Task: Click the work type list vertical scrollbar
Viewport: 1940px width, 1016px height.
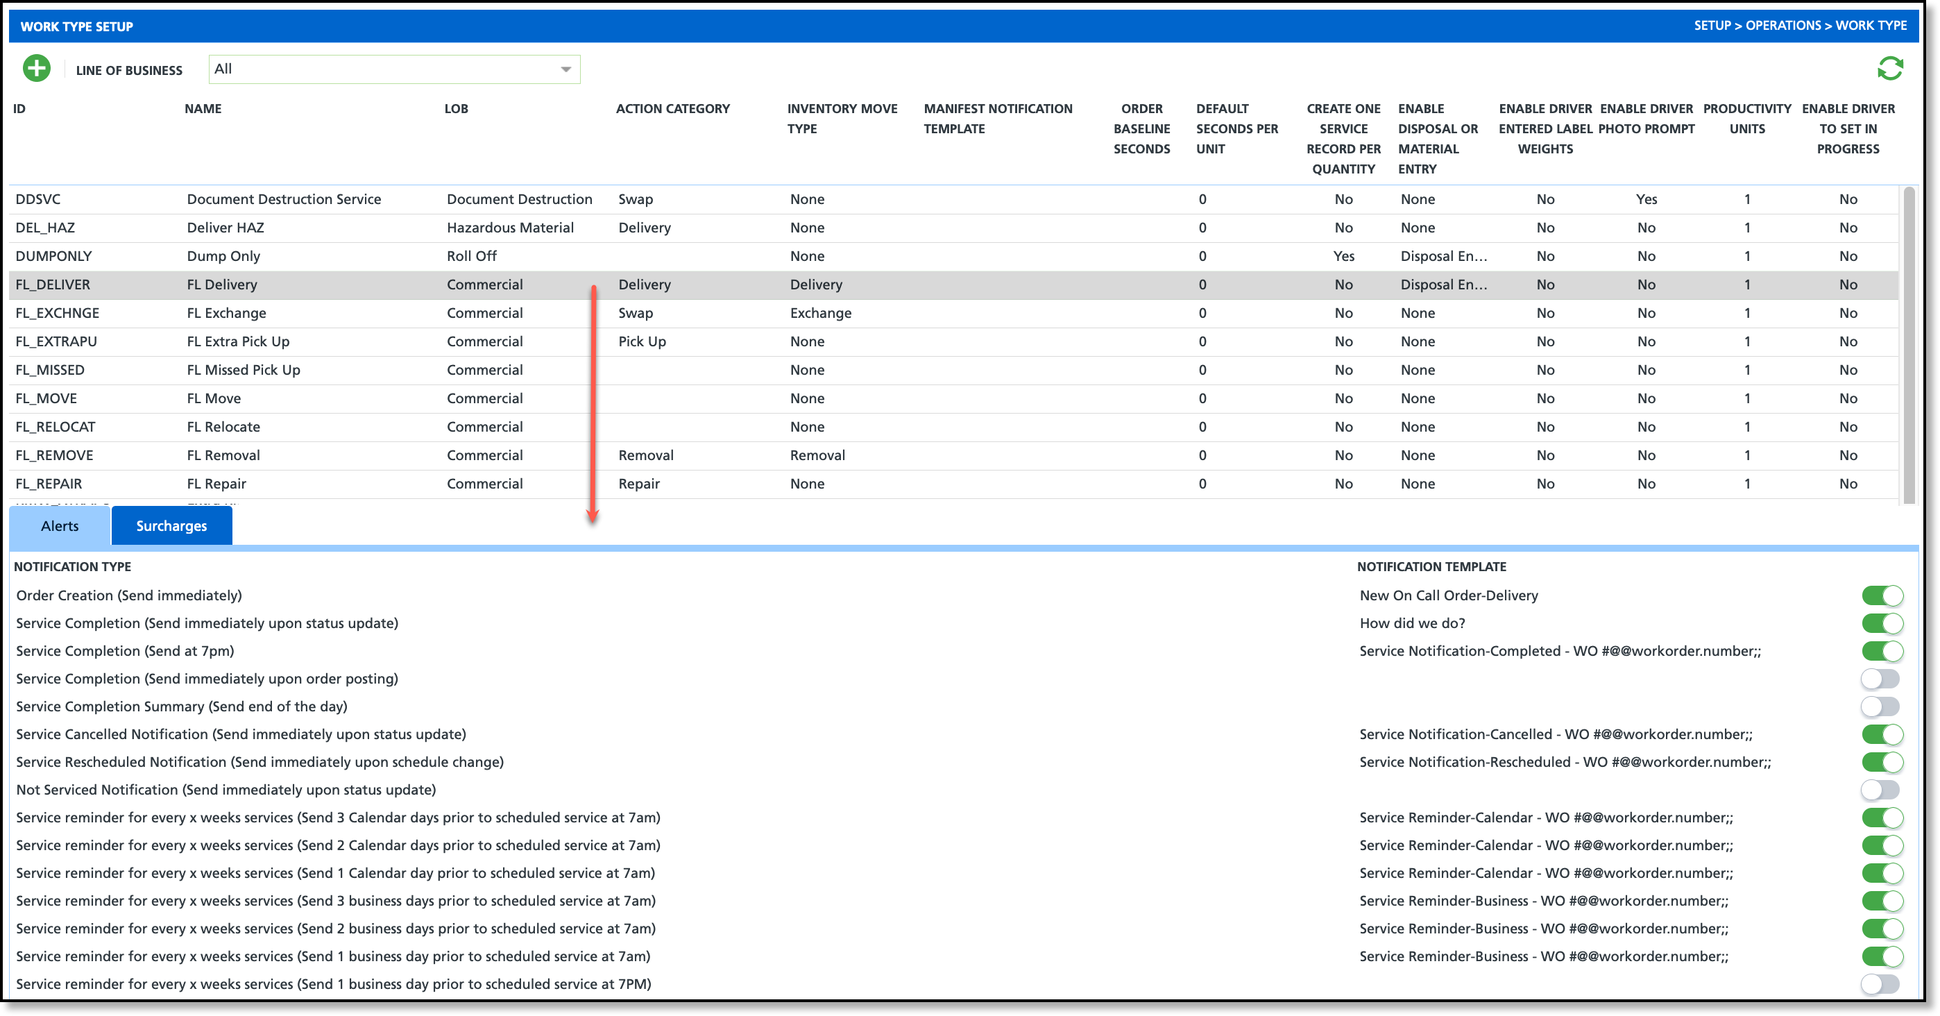Action: tap(1908, 344)
